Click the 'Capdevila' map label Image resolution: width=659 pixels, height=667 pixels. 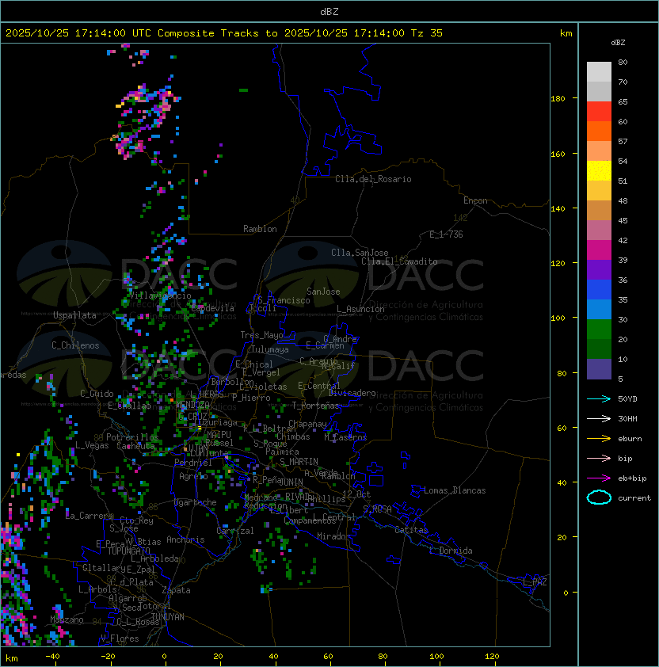[213, 308]
